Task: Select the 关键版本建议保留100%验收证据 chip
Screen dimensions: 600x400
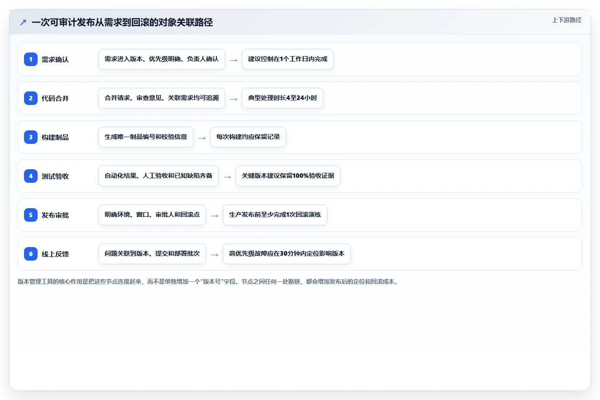Action: pyautogui.click(x=288, y=176)
